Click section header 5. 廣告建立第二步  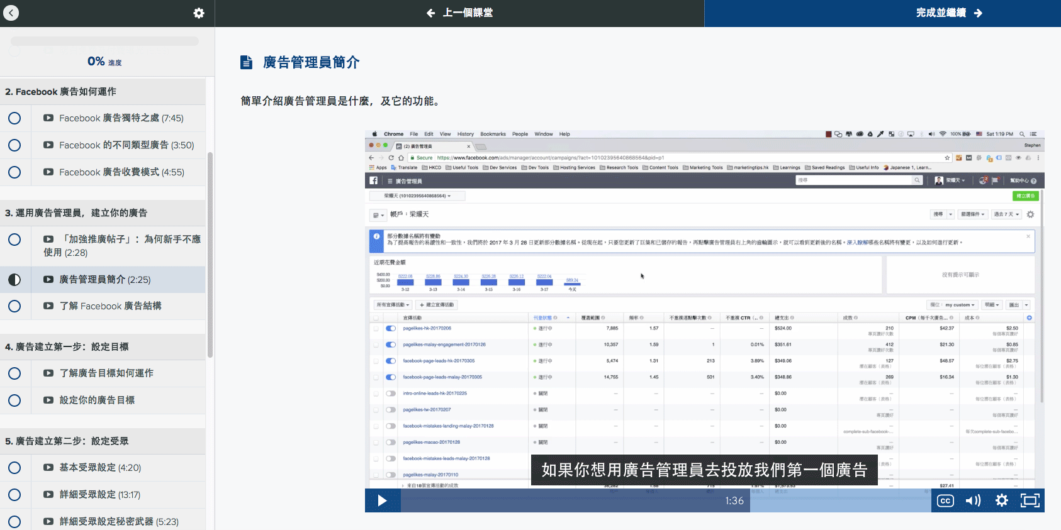pos(103,441)
